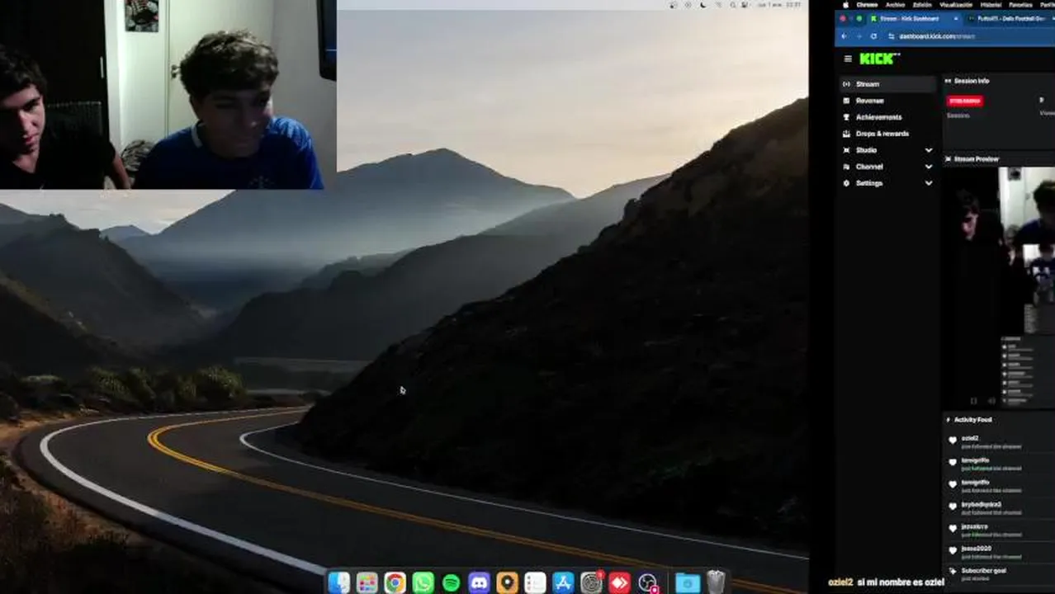Open System Settings from the dock
1055x594 pixels.
tap(591, 582)
